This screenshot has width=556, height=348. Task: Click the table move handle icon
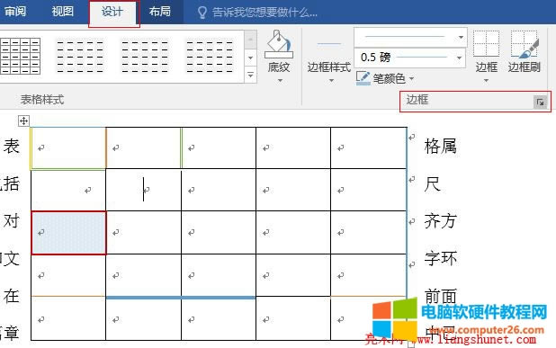pos(23,120)
